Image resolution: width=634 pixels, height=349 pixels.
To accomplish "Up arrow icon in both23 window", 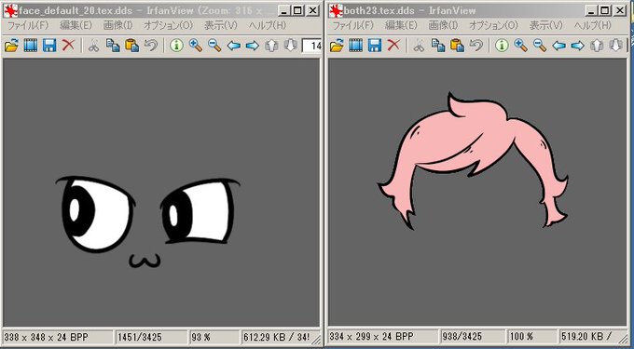I will click(597, 46).
